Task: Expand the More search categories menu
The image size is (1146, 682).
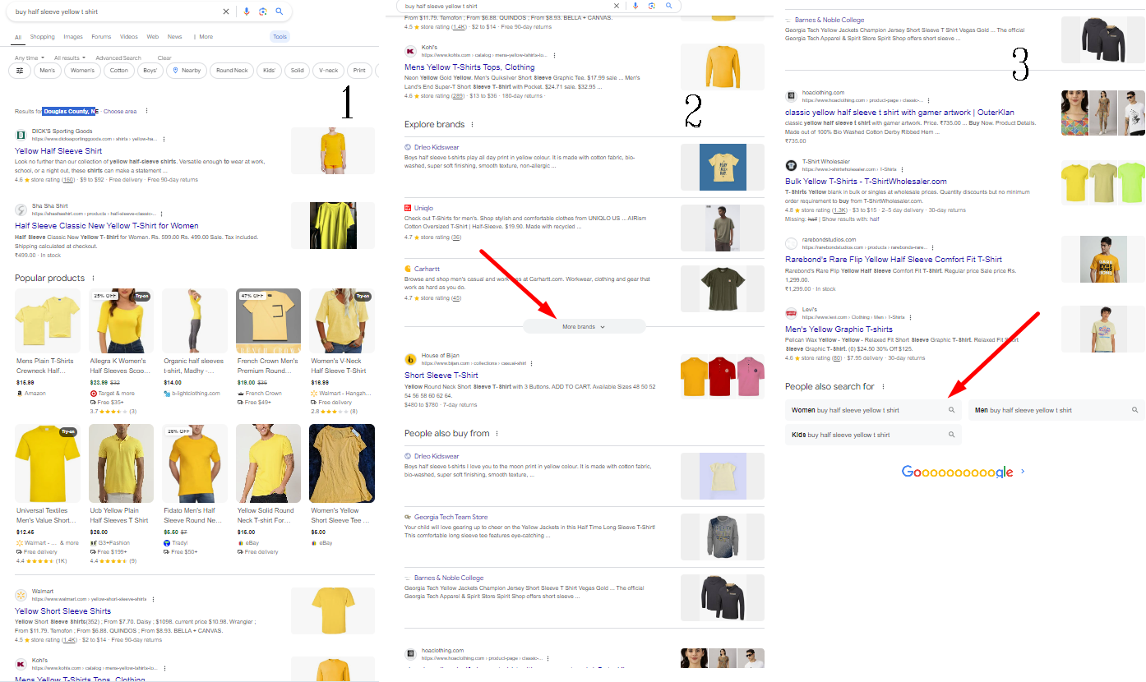Action: click(203, 37)
